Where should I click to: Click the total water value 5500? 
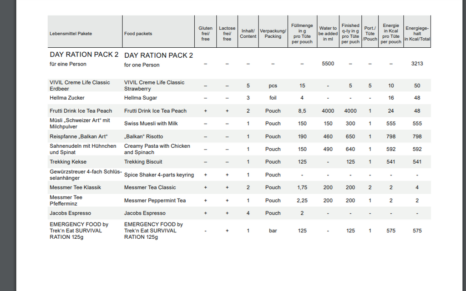[328, 64]
